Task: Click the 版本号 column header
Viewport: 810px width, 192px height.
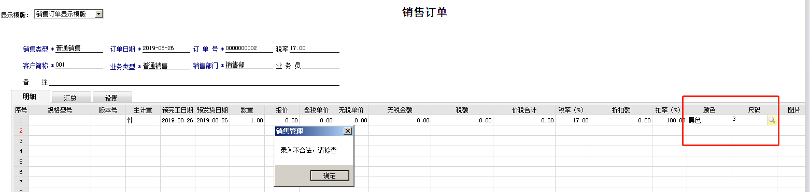Action: 108,110
